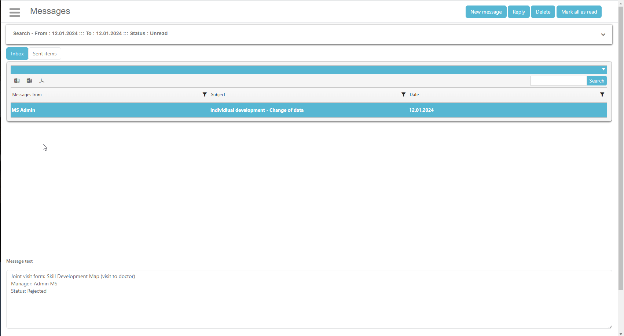
Task: Mark all messages as read
Action: click(x=579, y=12)
